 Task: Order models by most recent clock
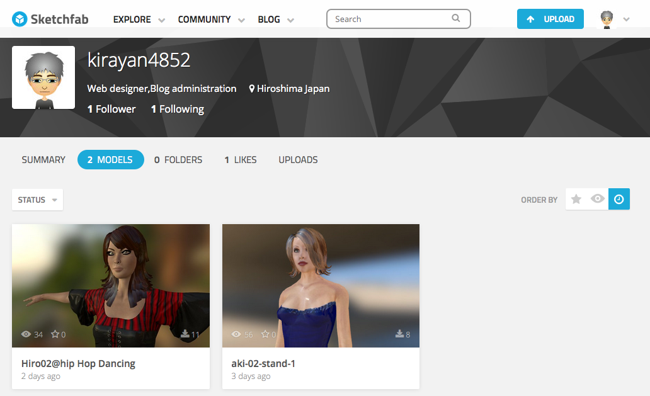click(x=619, y=199)
